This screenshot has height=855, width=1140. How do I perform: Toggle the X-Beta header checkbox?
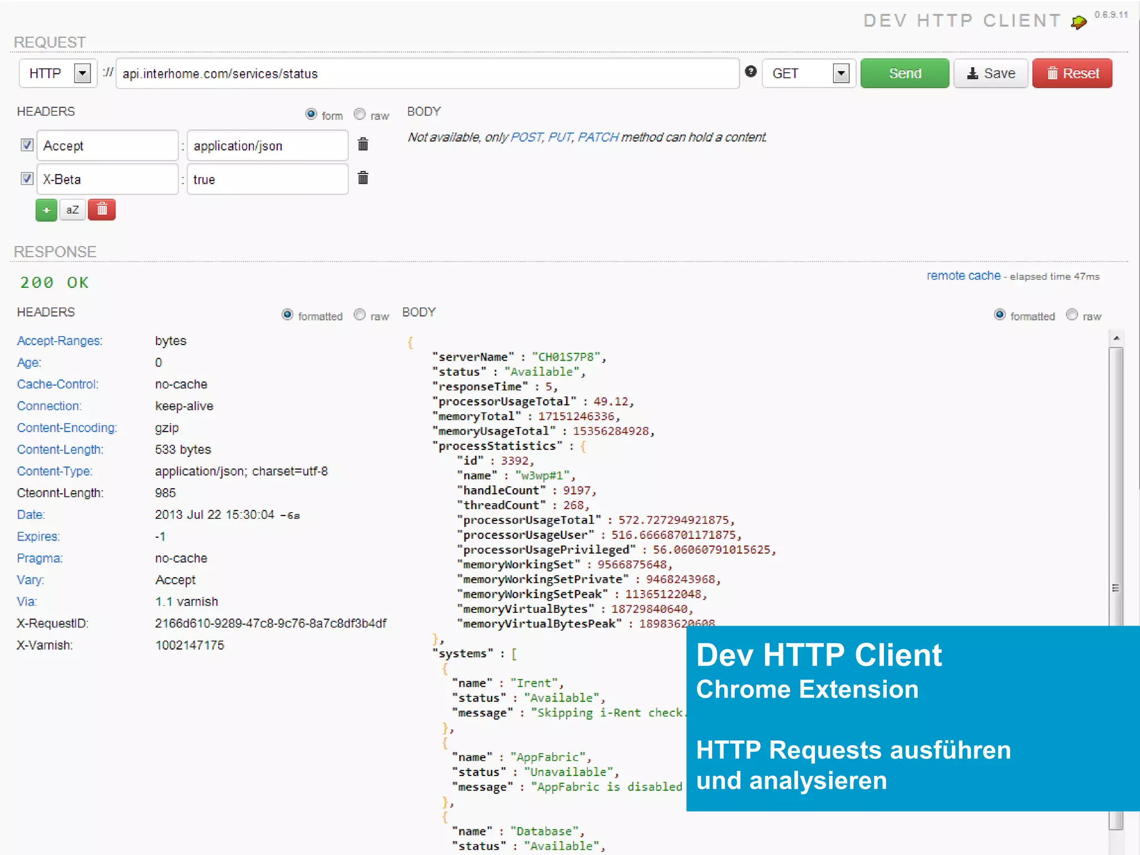[x=27, y=178]
